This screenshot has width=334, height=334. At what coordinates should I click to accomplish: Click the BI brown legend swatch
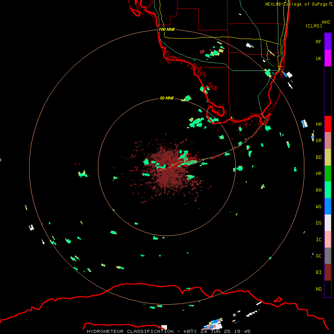coord(328,272)
